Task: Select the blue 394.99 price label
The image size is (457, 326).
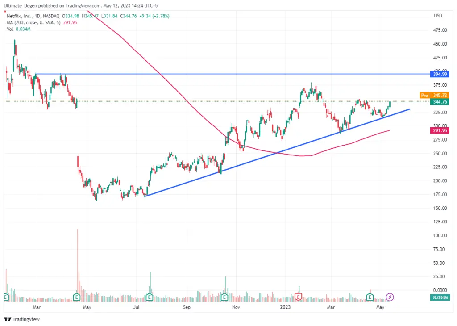Action: pos(440,74)
